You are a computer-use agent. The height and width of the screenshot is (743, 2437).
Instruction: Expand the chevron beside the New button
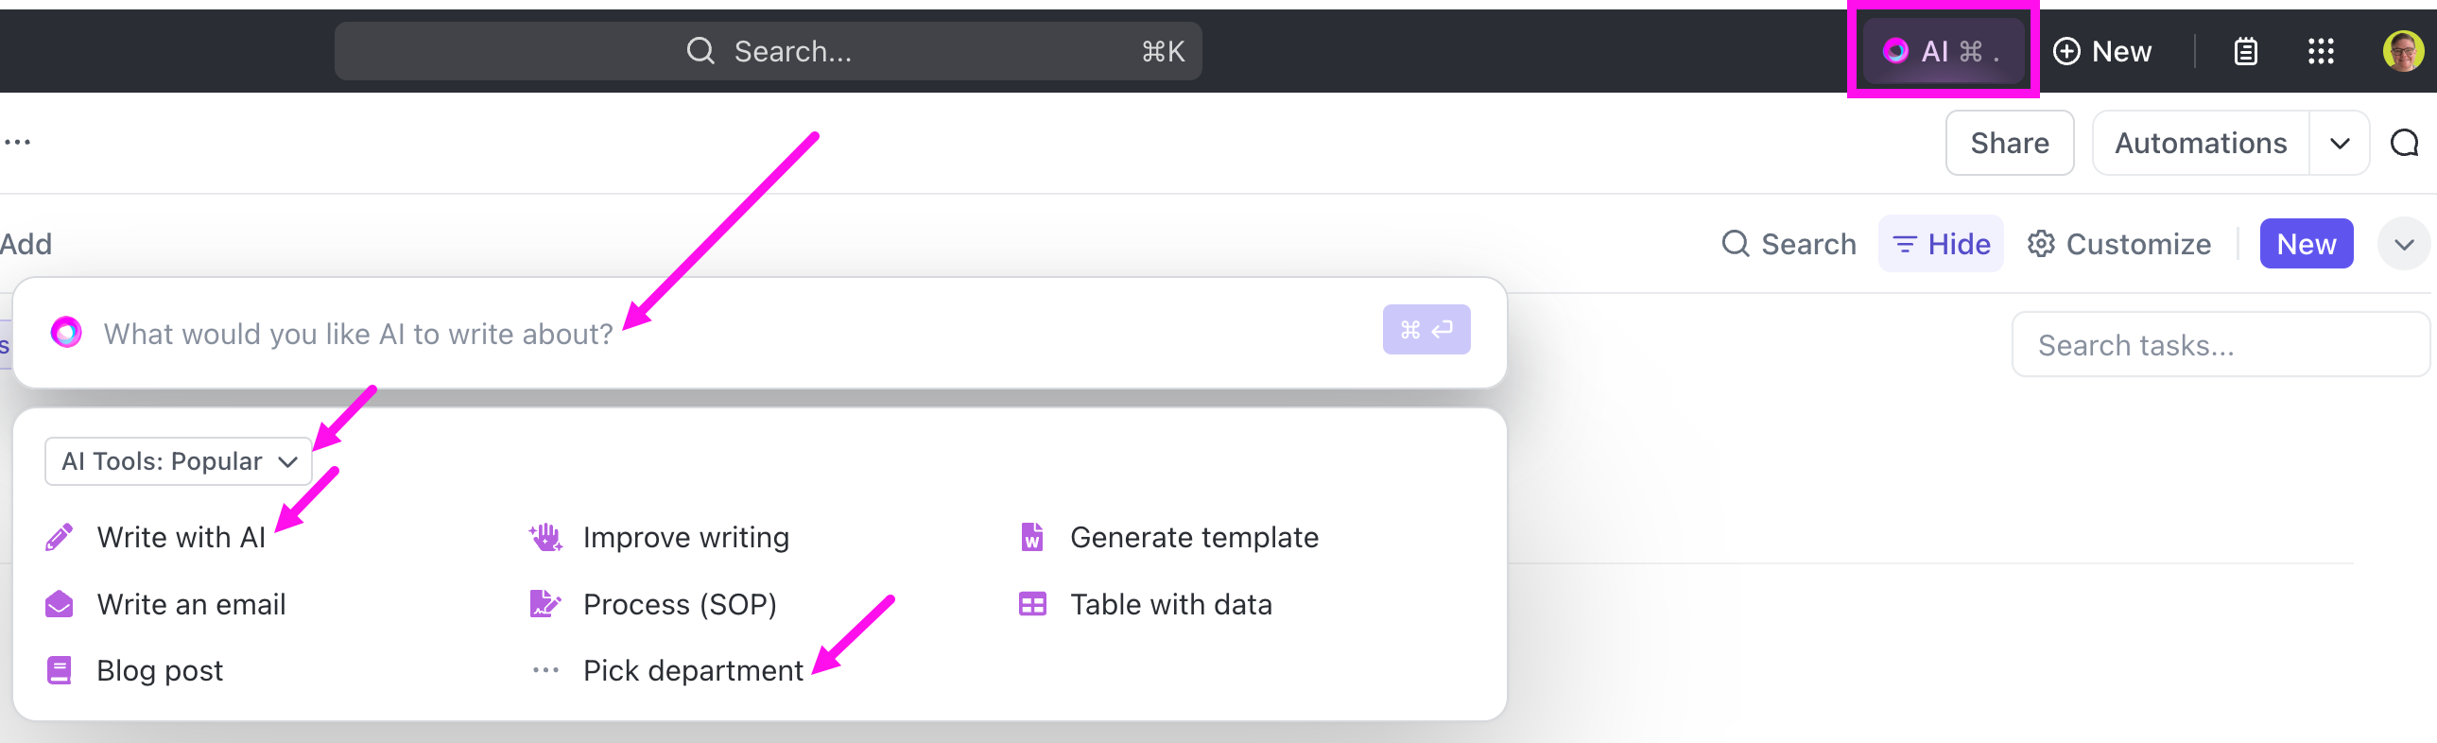(x=2404, y=243)
